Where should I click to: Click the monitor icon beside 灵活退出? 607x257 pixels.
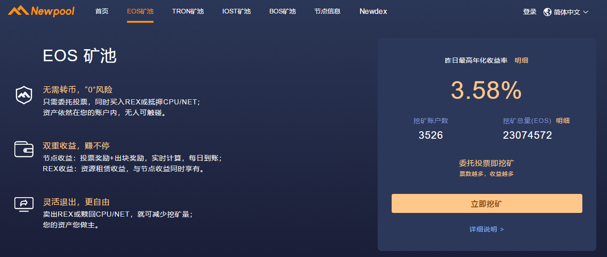click(23, 204)
